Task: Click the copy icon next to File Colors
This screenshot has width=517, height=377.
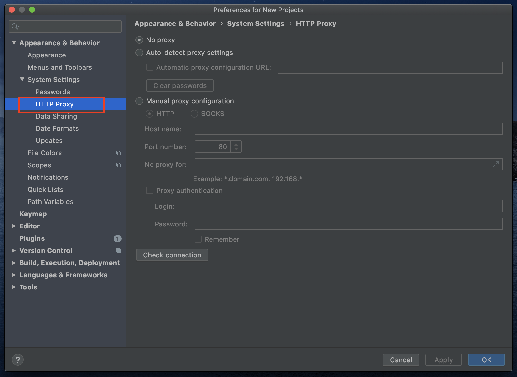Action: [119, 153]
